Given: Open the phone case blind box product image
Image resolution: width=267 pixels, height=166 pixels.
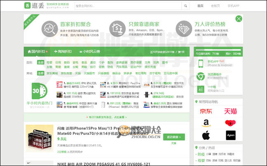Looking at the screenshot, I should tap(40, 139).
